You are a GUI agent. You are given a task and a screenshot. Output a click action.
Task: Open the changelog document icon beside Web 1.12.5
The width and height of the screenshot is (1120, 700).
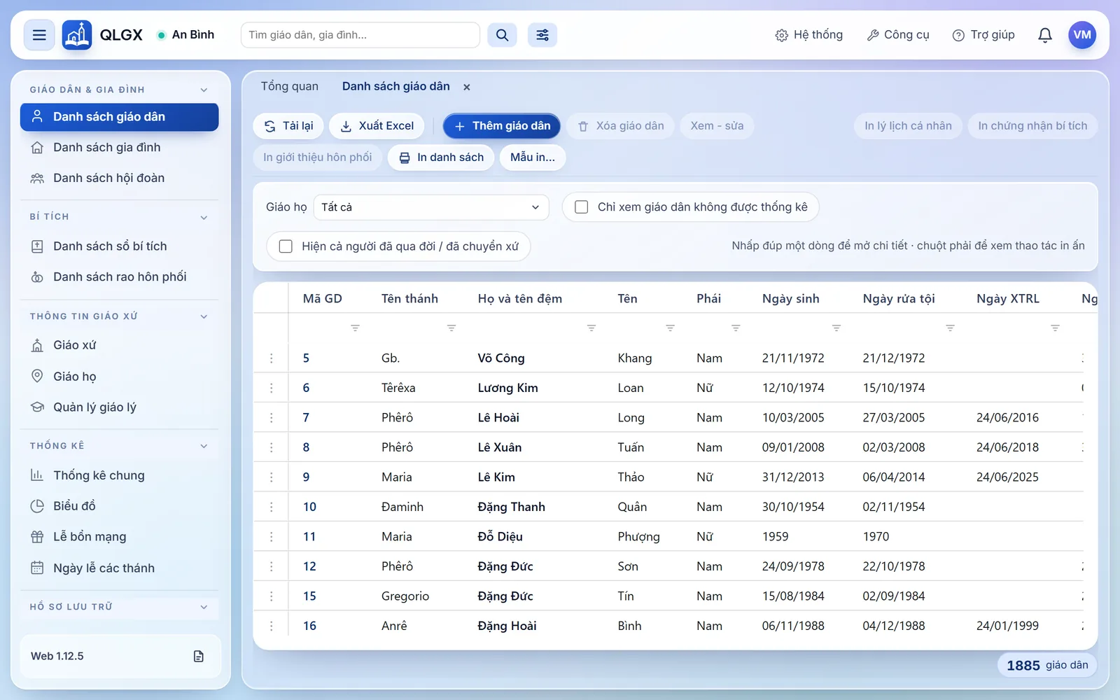pyautogui.click(x=199, y=656)
